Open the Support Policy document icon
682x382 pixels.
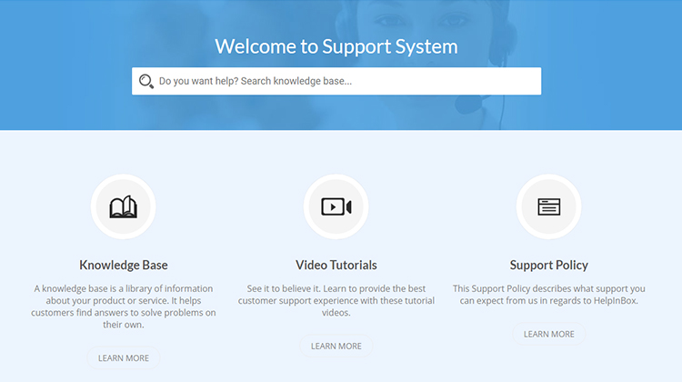point(548,206)
